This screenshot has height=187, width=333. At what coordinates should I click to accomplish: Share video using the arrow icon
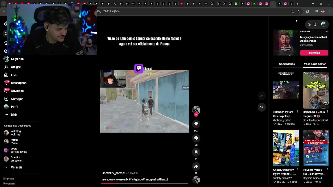click(x=196, y=166)
